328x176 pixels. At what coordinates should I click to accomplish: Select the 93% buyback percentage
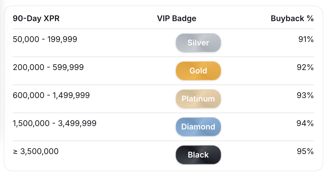click(x=306, y=95)
